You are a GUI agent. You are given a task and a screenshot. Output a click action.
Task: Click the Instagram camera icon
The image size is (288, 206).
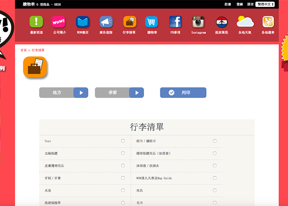point(198,22)
